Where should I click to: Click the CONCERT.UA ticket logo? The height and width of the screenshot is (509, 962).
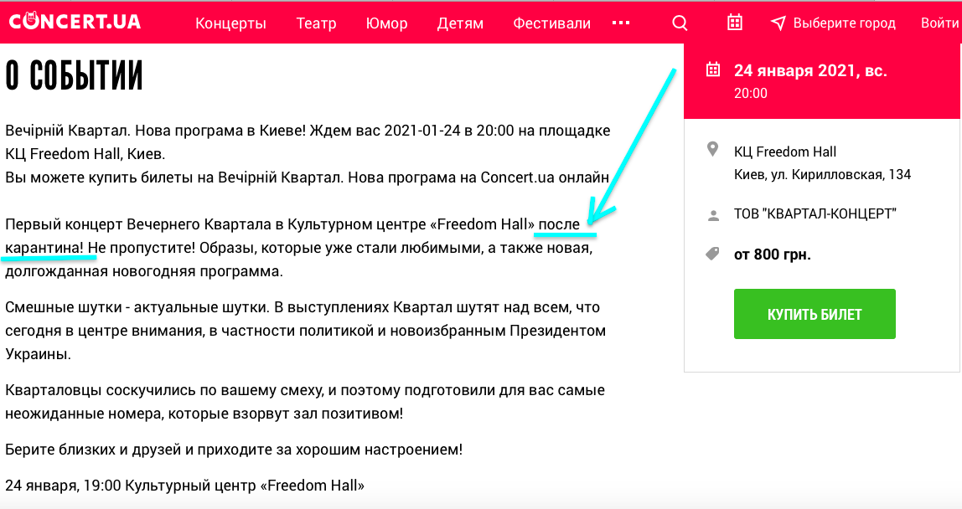pyautogui.click(x=74, y=23)
